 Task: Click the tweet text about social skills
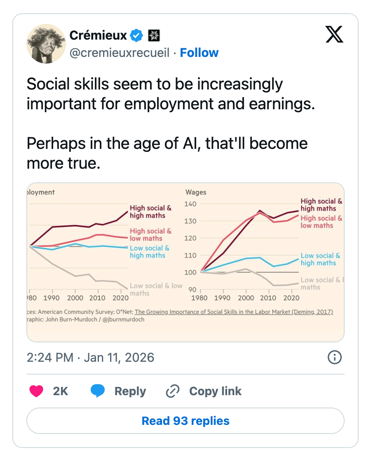coord(171,123)
